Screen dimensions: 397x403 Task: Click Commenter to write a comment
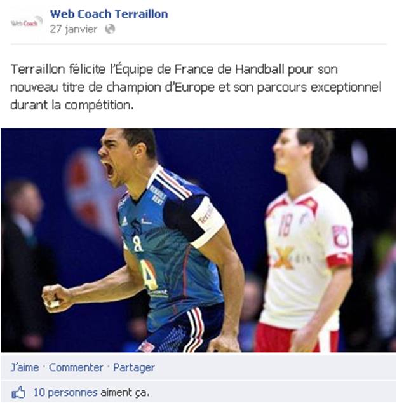(76, 367)
